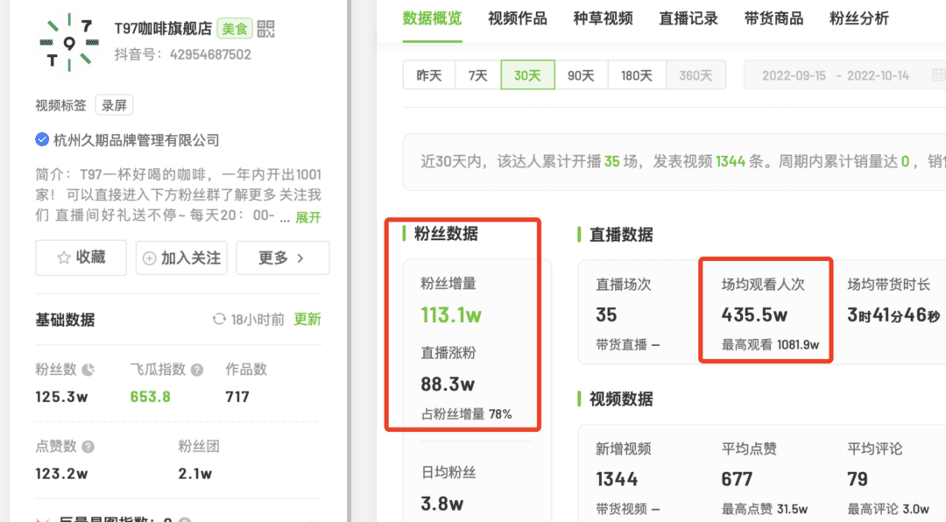Click the 直播场次 value 35

(x=606, y=315)
